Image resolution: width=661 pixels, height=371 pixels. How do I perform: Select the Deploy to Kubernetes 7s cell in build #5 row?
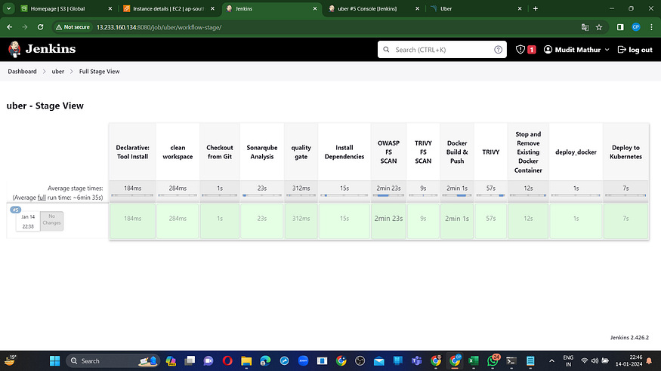pos(625,221)
